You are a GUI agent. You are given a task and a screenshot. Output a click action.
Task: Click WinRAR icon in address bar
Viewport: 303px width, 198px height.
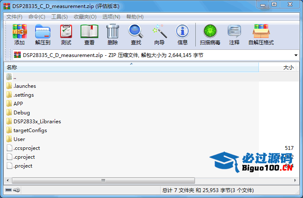point(17,55)
